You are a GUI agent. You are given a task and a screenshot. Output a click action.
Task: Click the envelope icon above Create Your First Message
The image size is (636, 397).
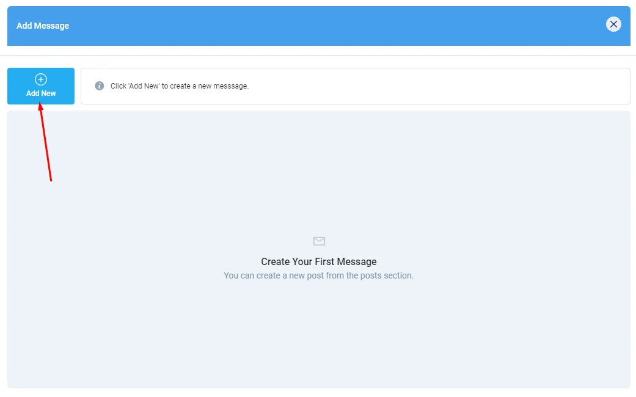click(319, 241)
